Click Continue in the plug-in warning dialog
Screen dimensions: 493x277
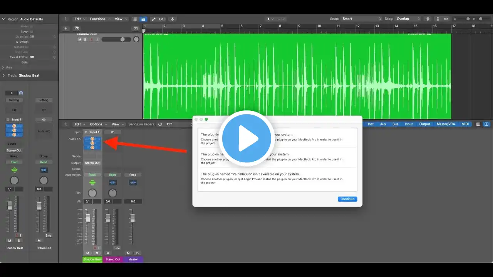(x=347, y=199)
